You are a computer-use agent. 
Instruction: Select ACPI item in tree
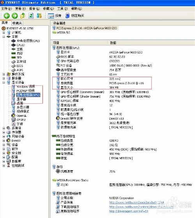pos(20,70)
